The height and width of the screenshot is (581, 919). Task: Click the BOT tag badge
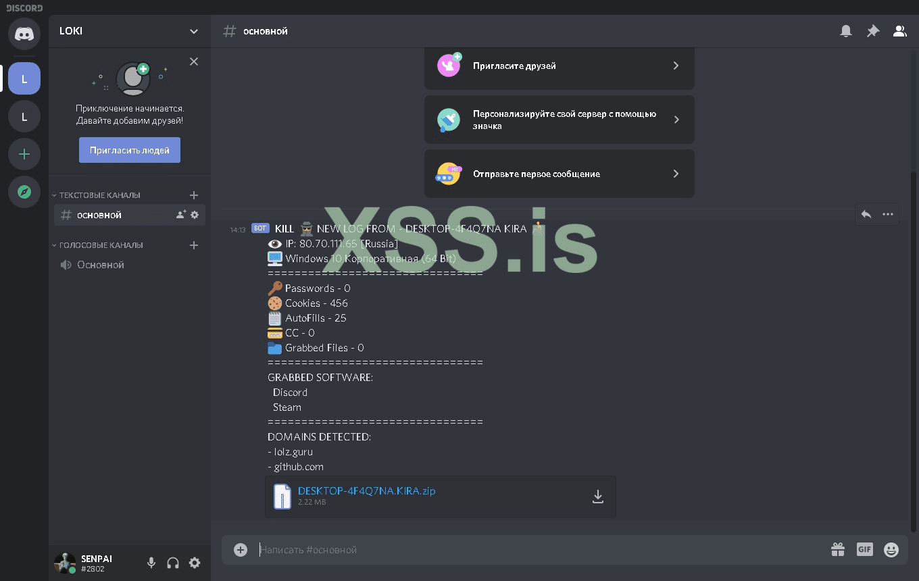tap(260, 228)
